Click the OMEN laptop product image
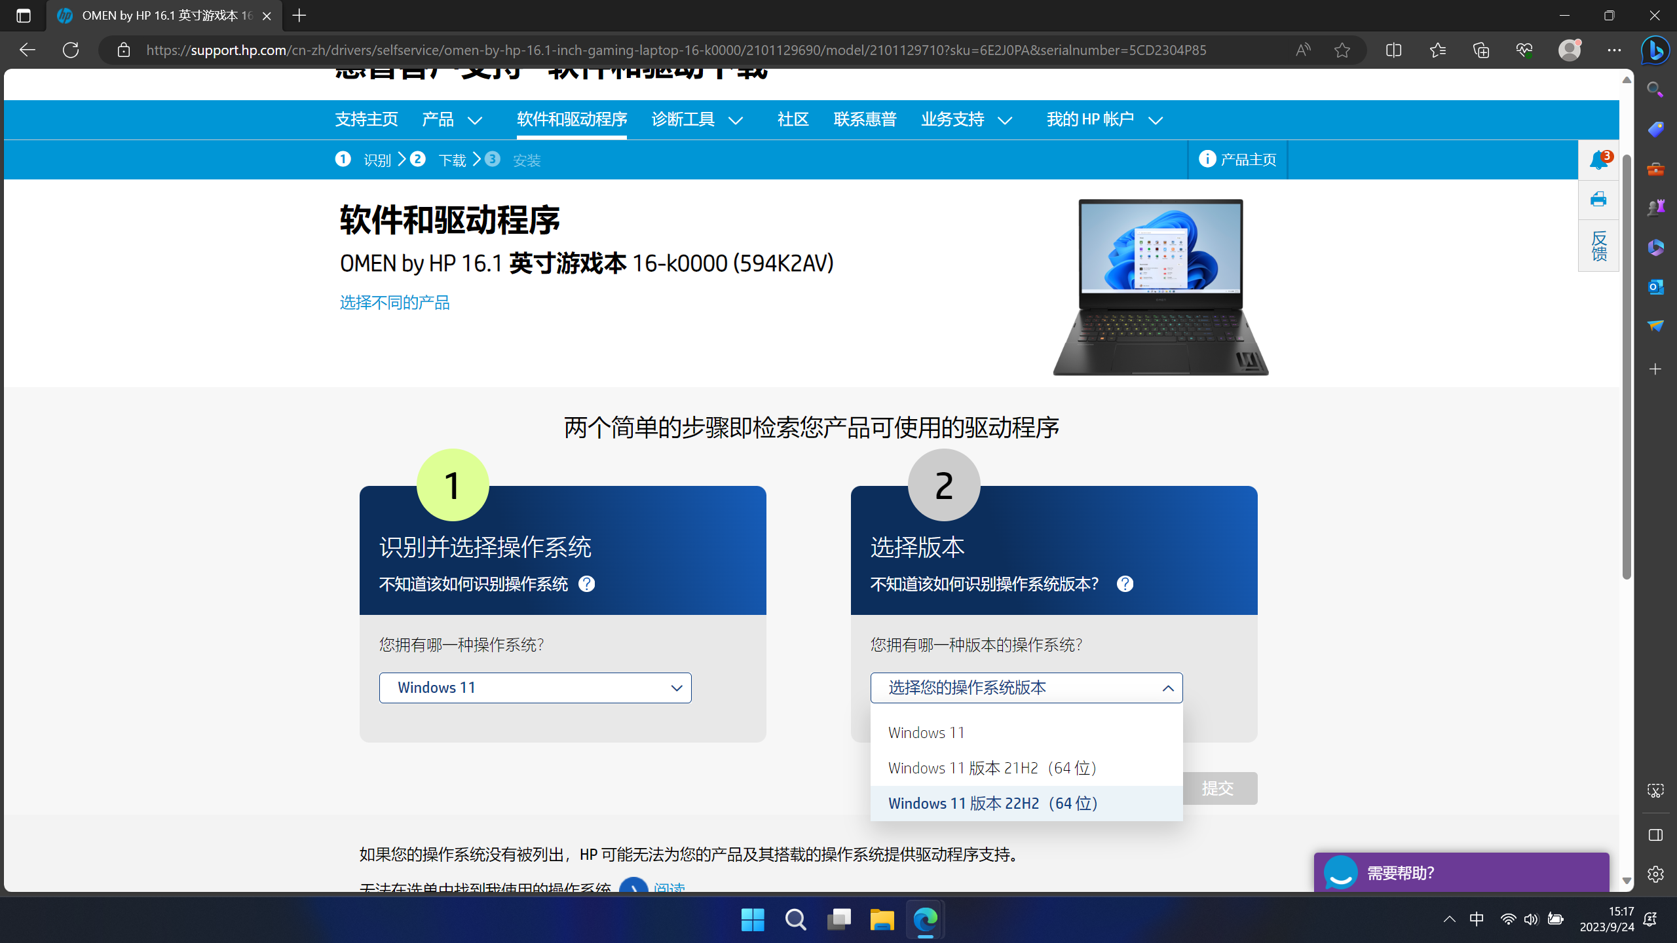 pyautogui.click(x=1160, y=287)
